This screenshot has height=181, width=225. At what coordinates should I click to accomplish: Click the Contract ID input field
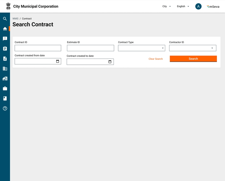[38, 48]
